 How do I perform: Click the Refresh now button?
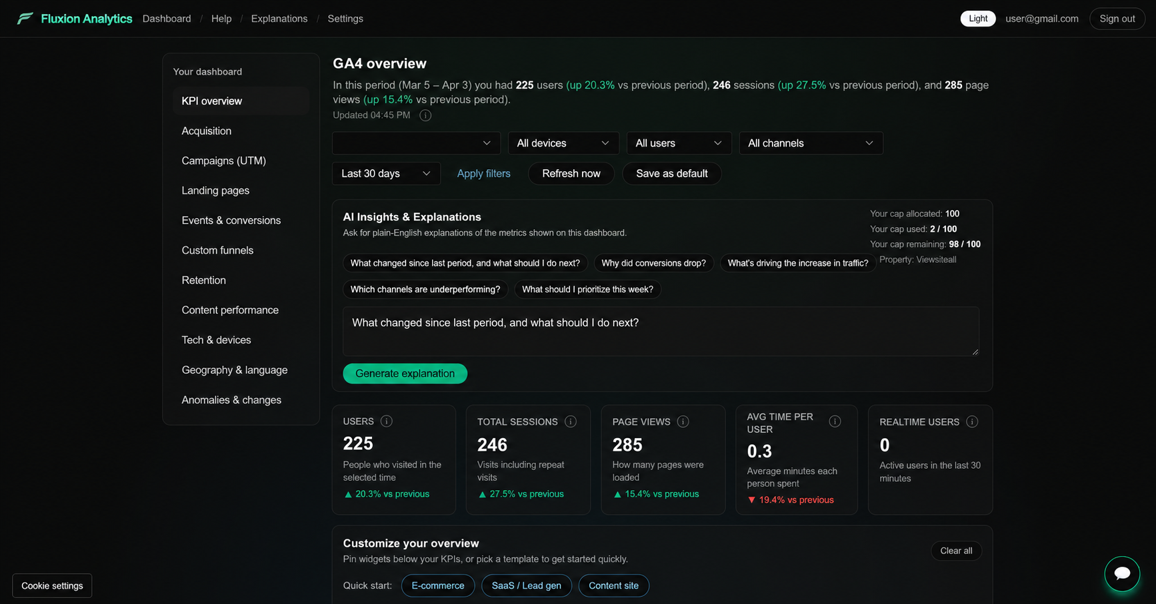pyautogui.click(x=571, y=173)
